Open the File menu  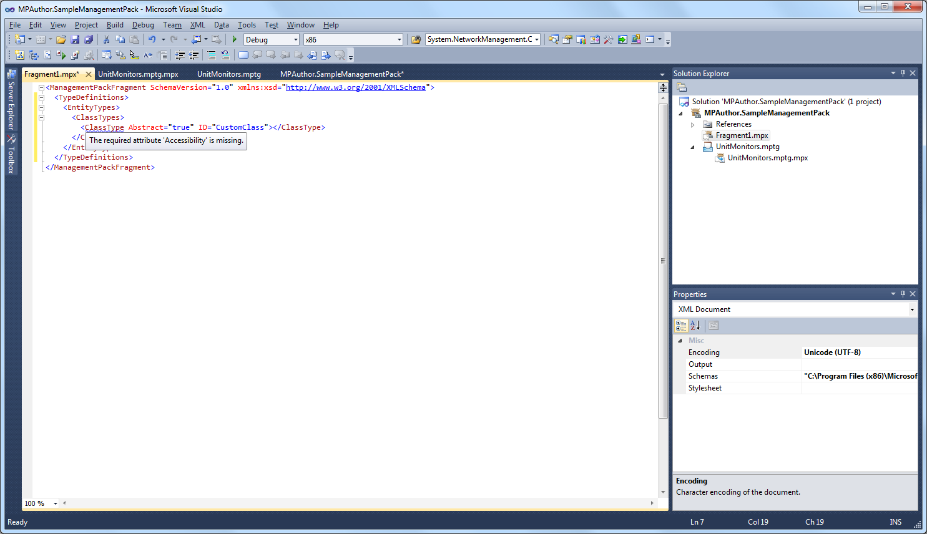[15, 25]
